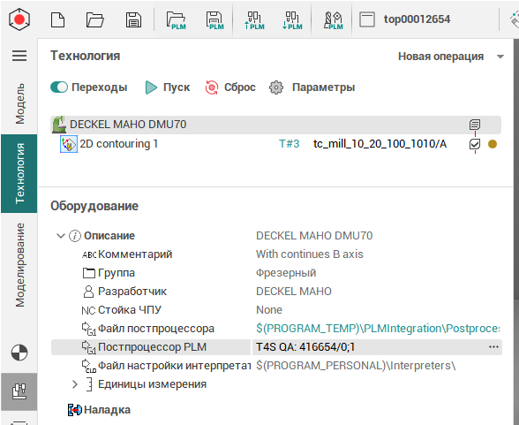Expand Единицы измерения section
Screen dimensions: 519x425
click(x=75, y=384)
